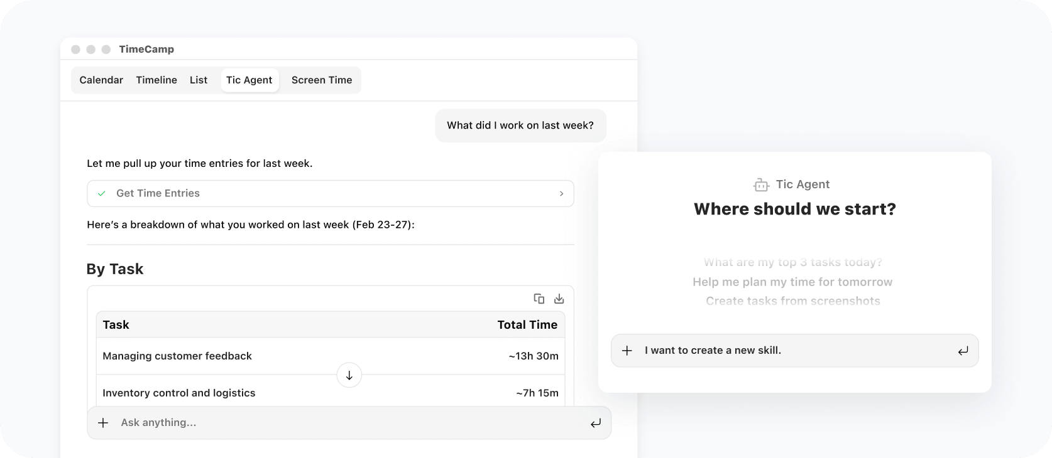
Task: Click the green checkmark on Get Time Entries
Action: click(x=102, y=194)
